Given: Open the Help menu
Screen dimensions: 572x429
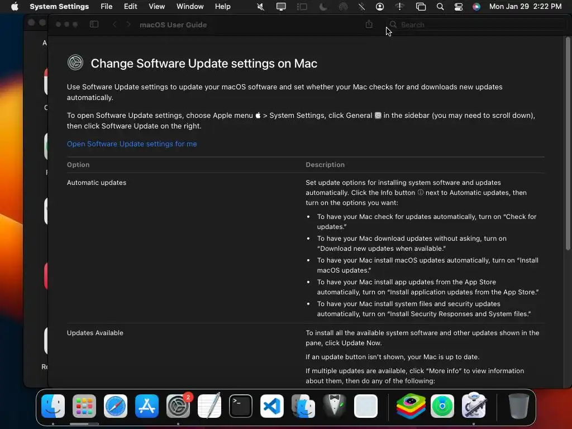Looking at the screenshot, I should click(222, 7).
